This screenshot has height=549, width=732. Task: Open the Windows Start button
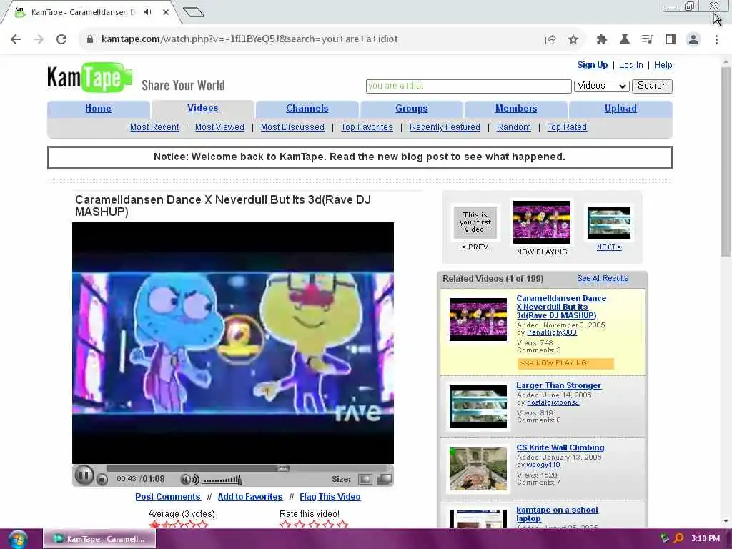point(18,539)
